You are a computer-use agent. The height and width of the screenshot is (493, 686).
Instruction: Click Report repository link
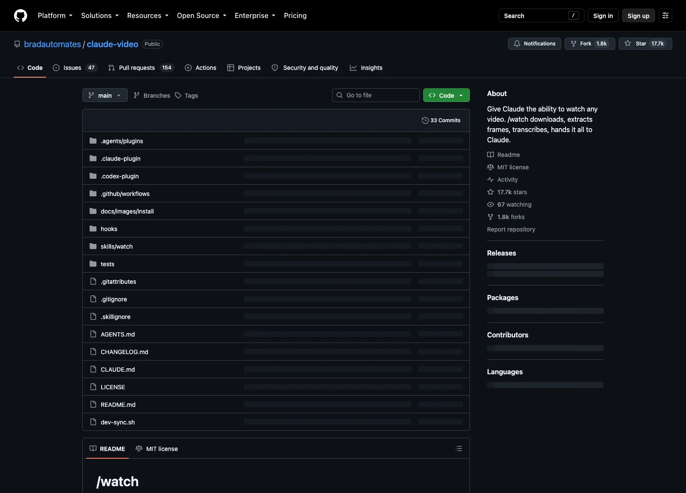tap(511, 229)
